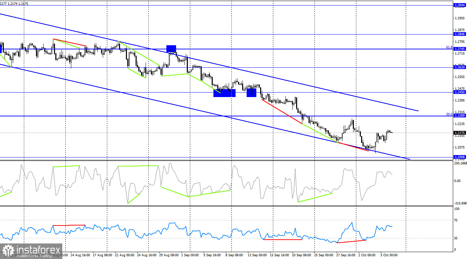Select the 20 Sep 08:00 time label
The width and height of the screenshot is (467, 259).
pos(302,255)
